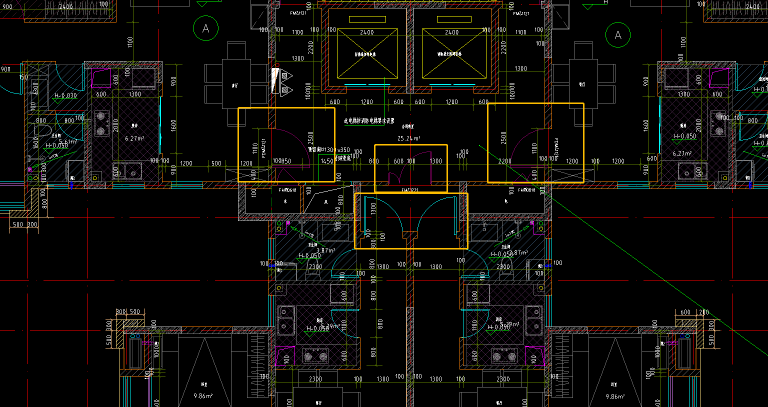The width and height of the screenshot is (768, 407).
Task: Click the FMZ1121 tag right of elevators
Action: pos(521,13)
